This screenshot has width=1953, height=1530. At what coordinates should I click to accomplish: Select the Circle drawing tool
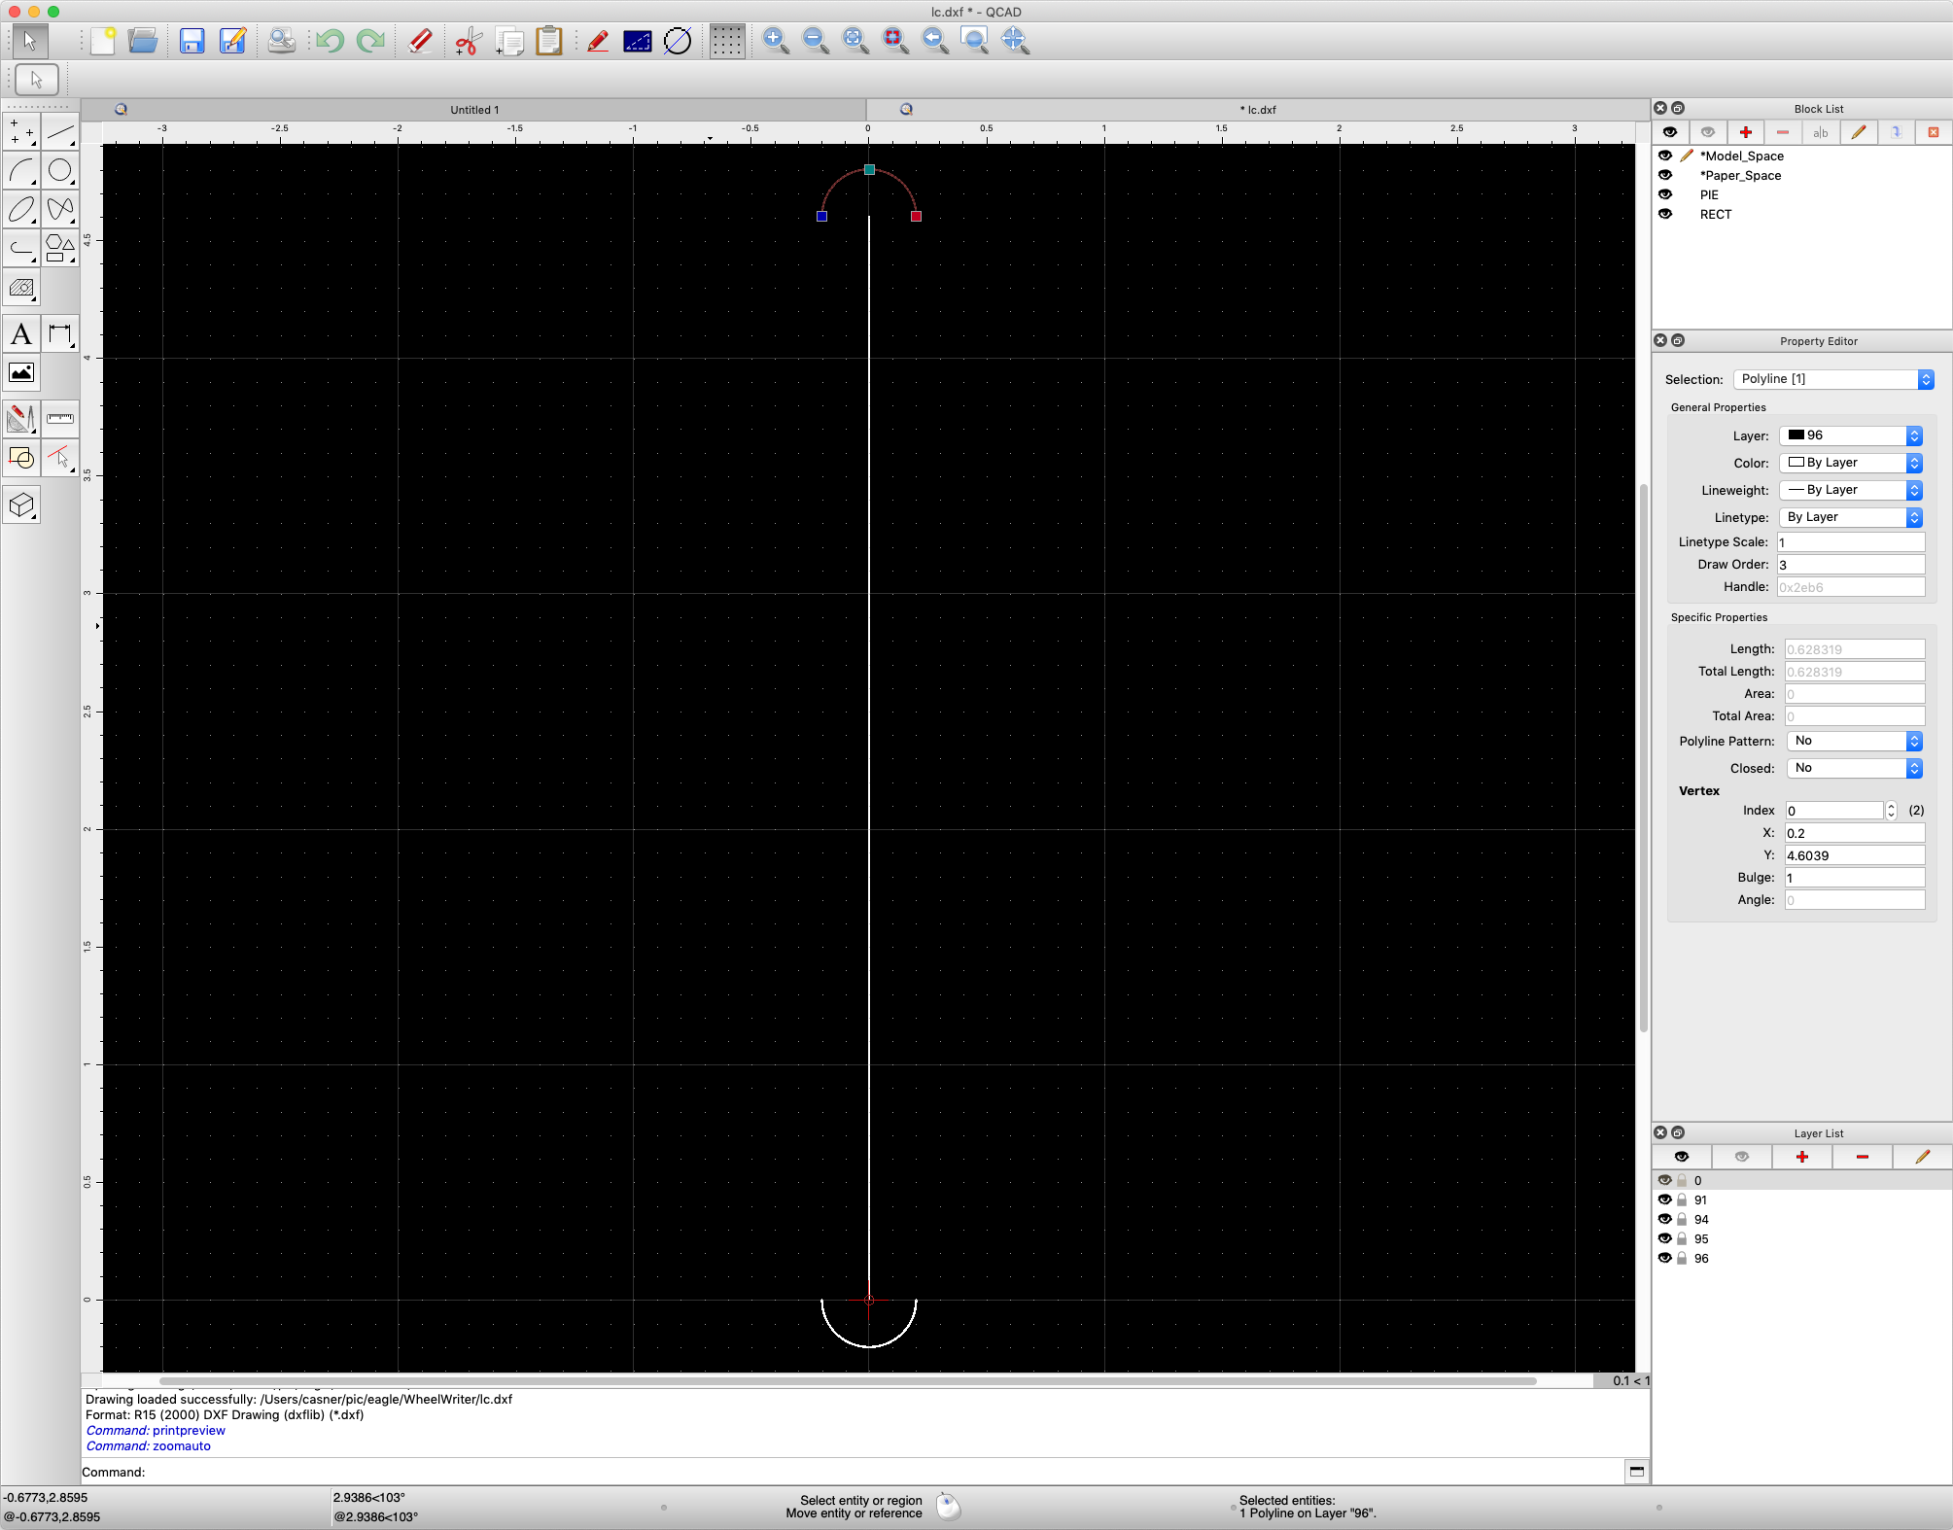click(60, 170)
